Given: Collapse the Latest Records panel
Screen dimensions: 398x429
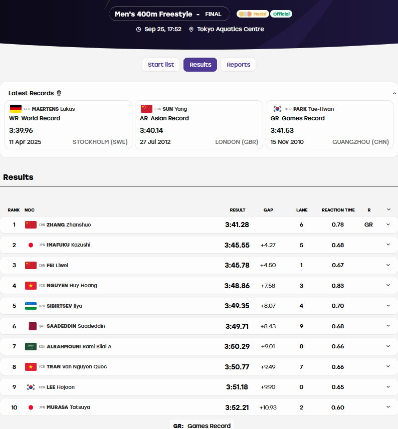Looking at the screenshot, I should point(394,93).
